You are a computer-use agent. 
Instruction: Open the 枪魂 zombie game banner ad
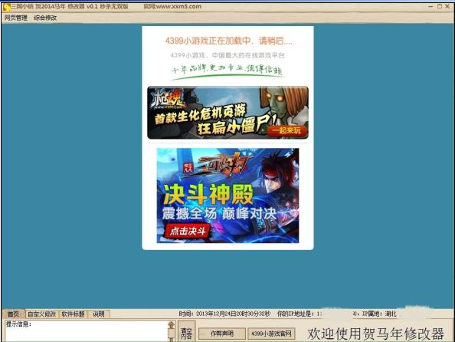click(x=227, y=113)
